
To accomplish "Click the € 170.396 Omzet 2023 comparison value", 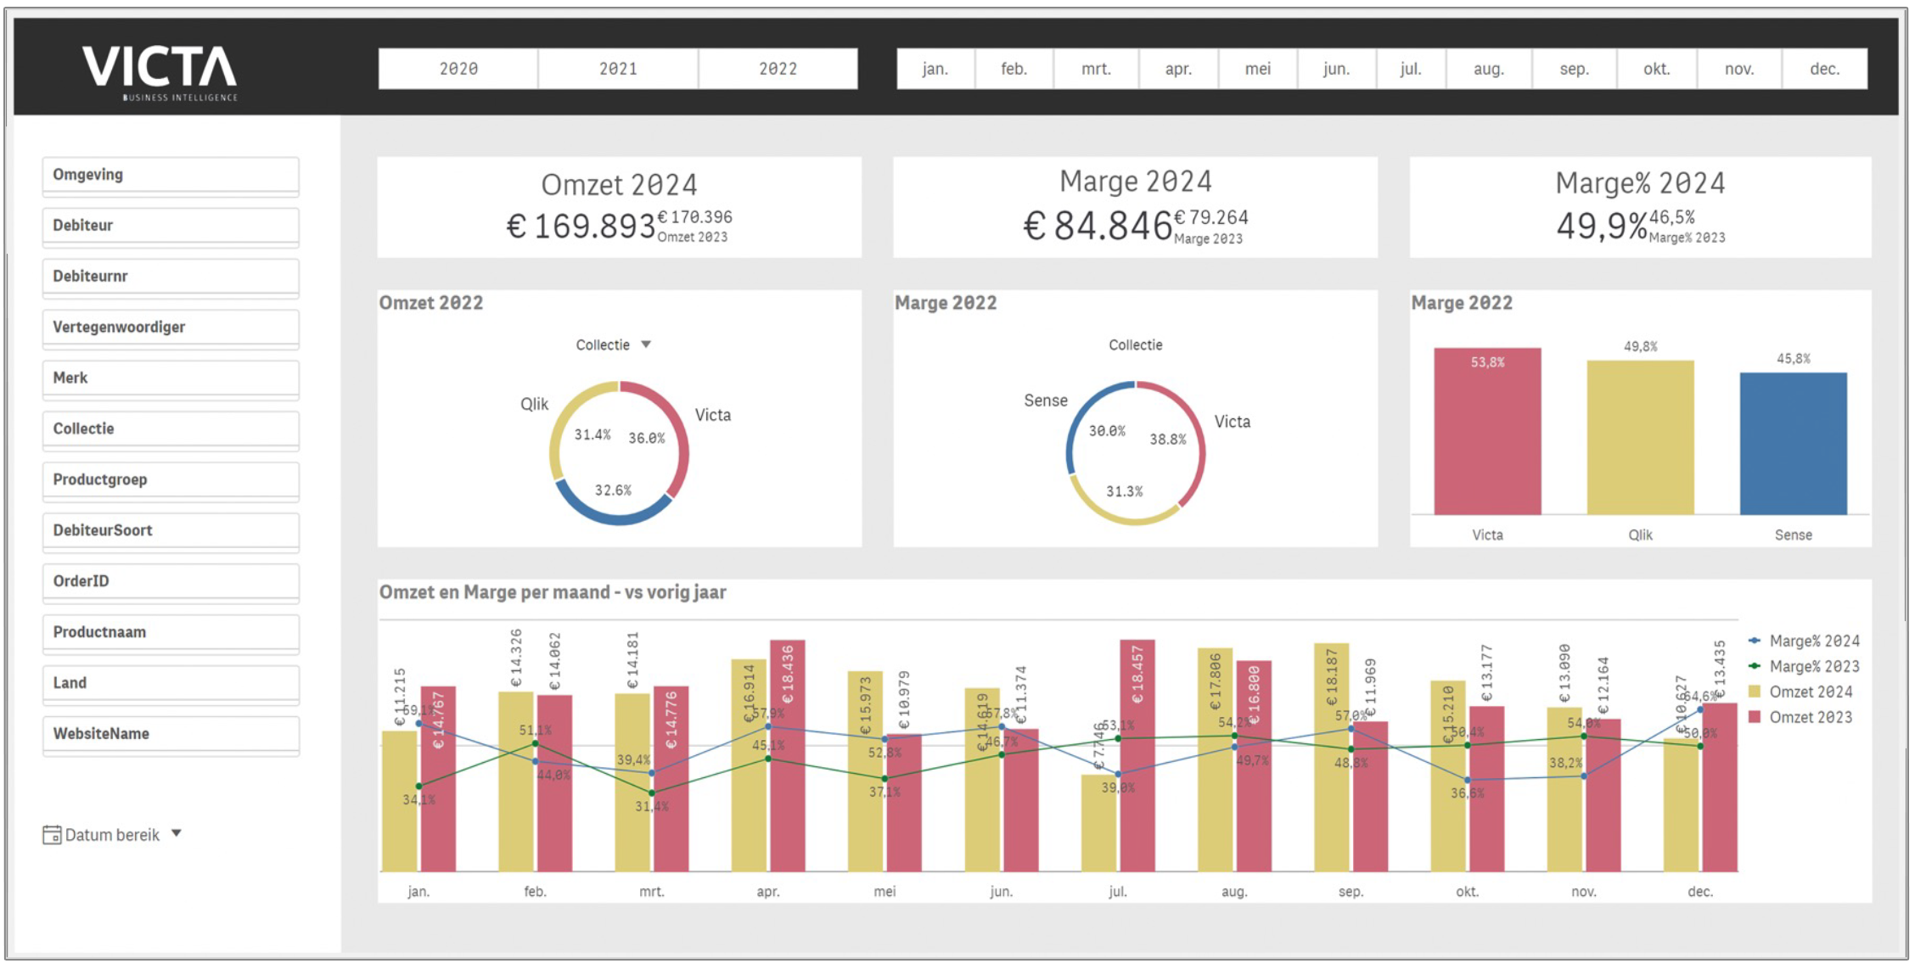I will pyautogui.click(x=695, y=217).
